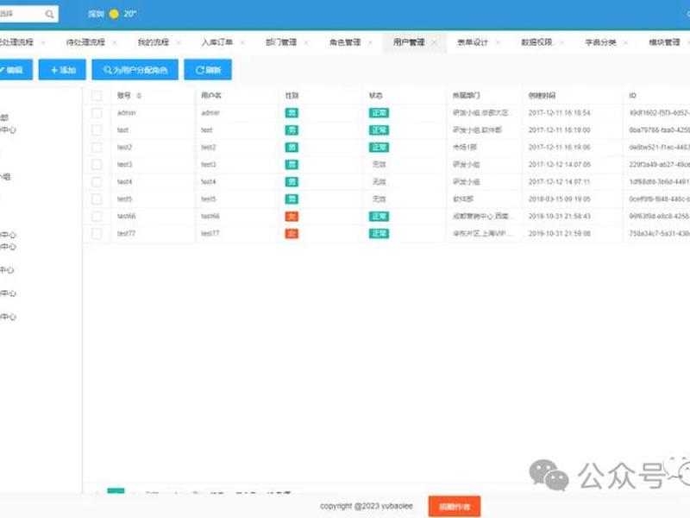The height and width of the screenshot is (518, 690).
Task: Click the 创建时间 column header
Action: coord(542,96)
